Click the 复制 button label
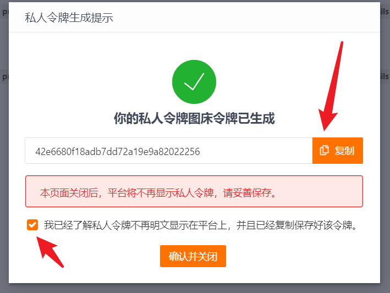 (x=344, y=151)
